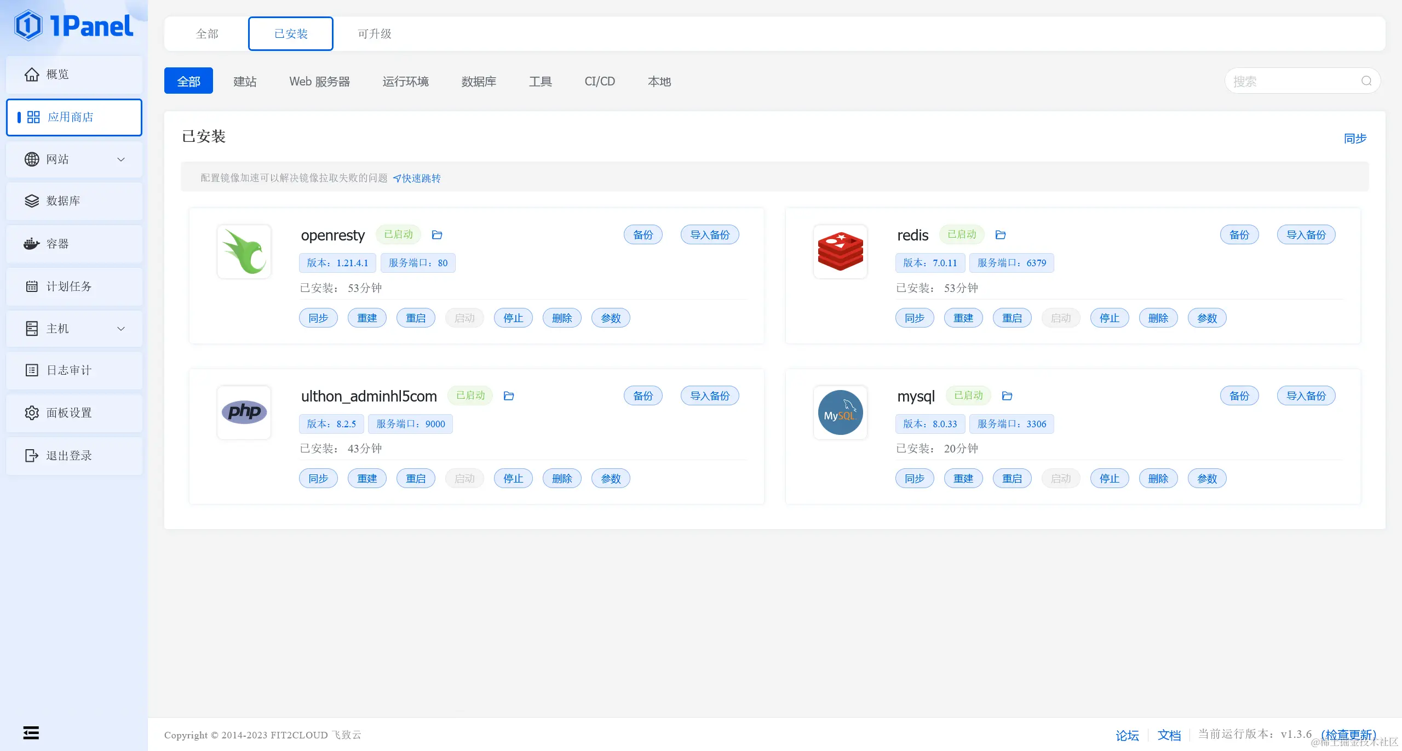Open the redis folder icon
This screenshot has height=751, width=1402.
pos(1000,235)
